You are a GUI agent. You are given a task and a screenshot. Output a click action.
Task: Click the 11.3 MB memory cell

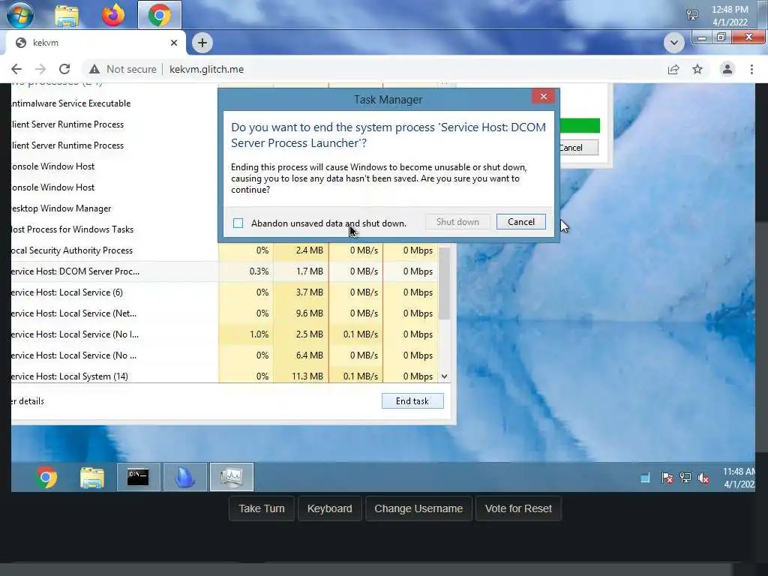pos(301,376)
